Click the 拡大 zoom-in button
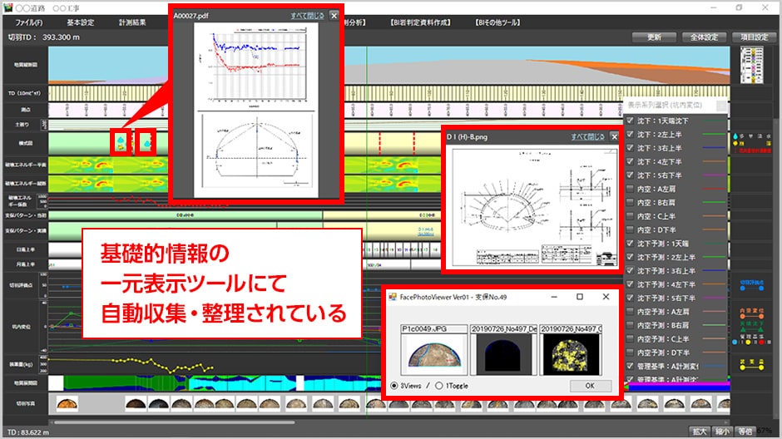 click(x=699, y=432)
